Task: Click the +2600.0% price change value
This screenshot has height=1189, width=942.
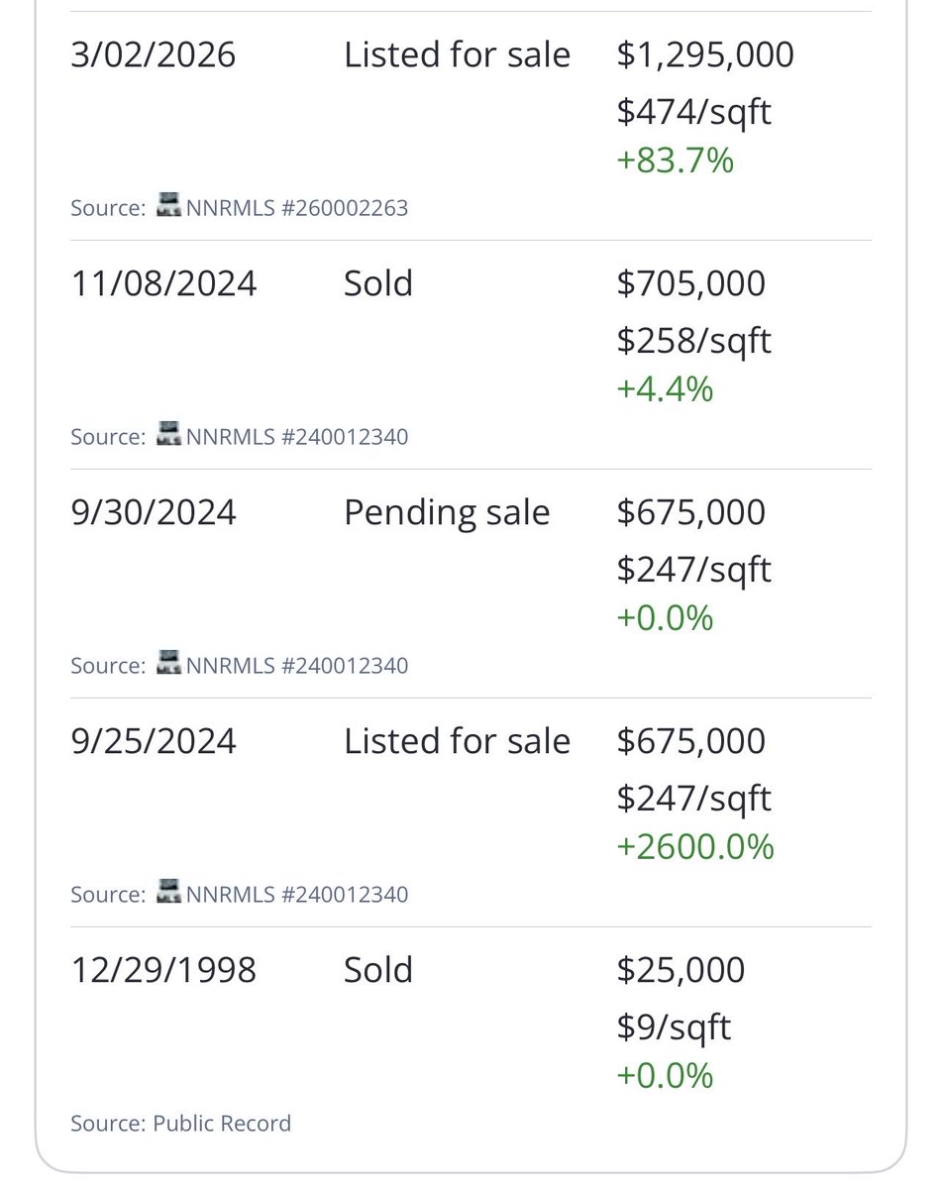Action: [695, 847]
